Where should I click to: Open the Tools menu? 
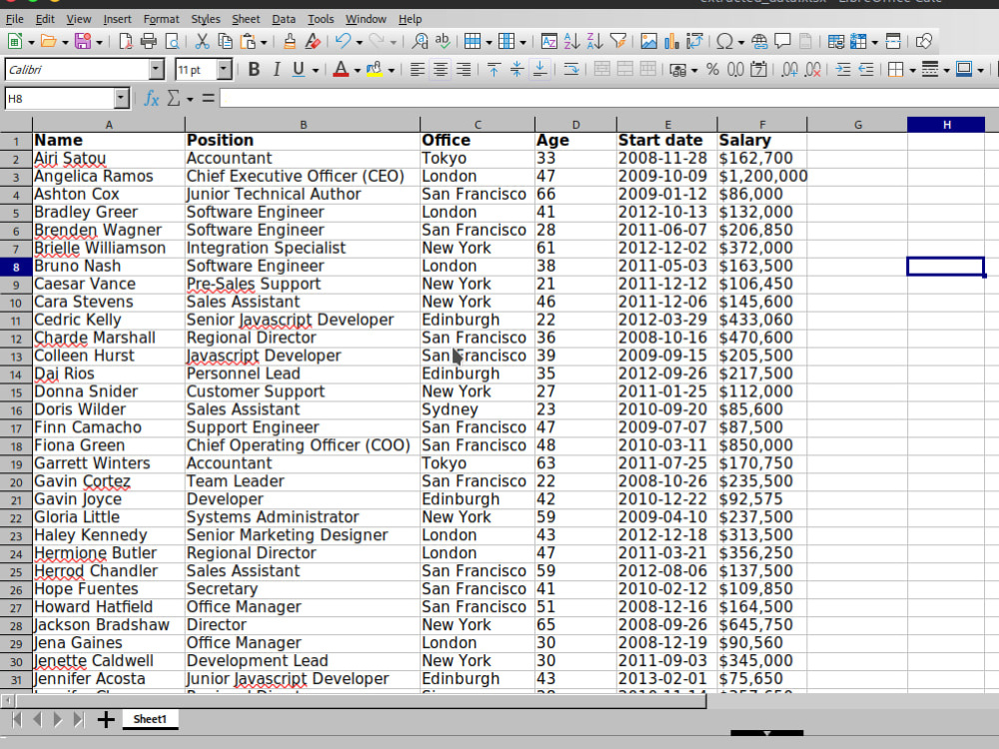321,19
